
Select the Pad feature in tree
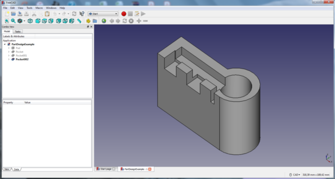18,48
